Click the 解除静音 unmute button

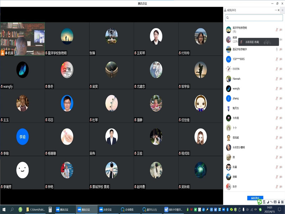point(255,198)
